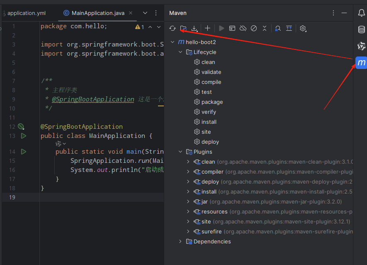The width and height of the screenshot is (367, 265).
Task: Expand Dependencies folder
Action: coord(180,241)
